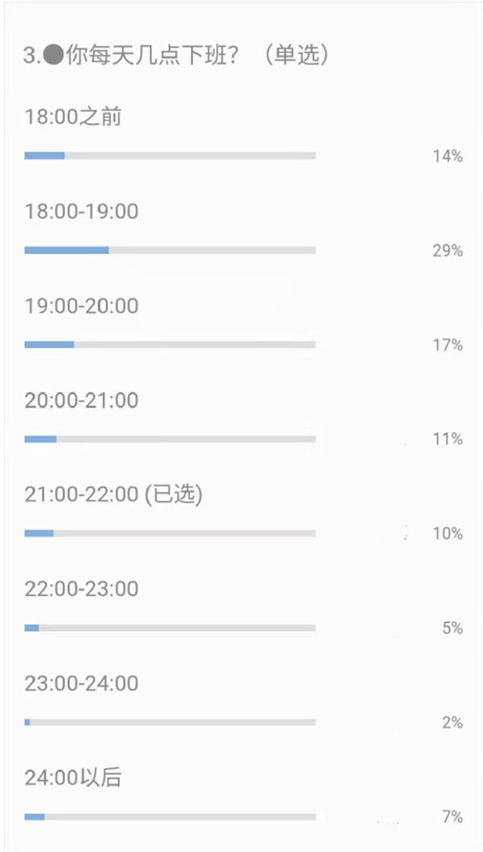Select the 22:00-23:00 answer
The width and height of the screenshot is (483, 852).
(81, 589)
